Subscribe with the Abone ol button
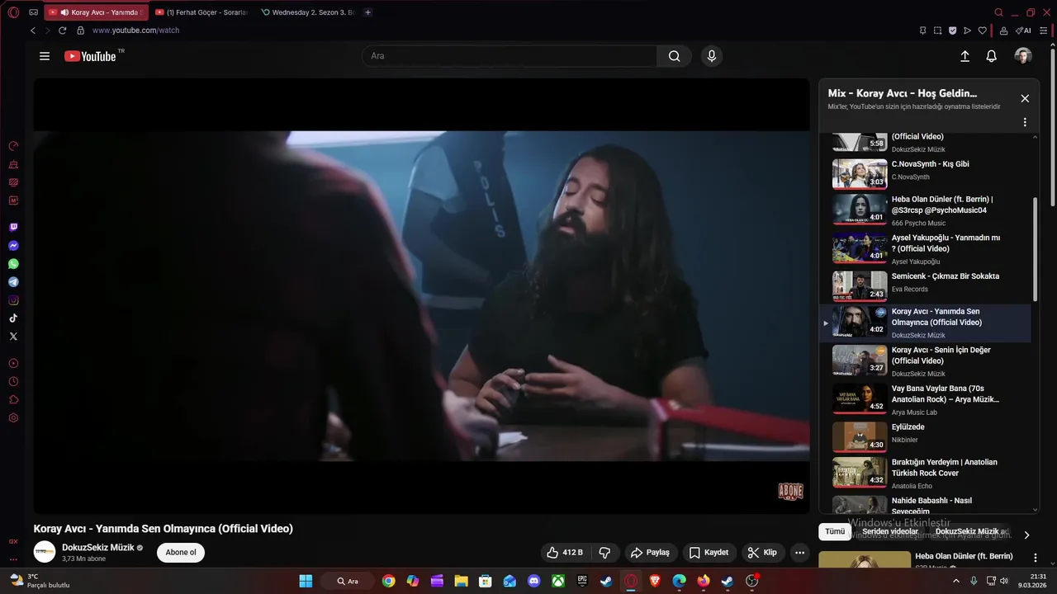1057x594 pixels. (181, 553)
